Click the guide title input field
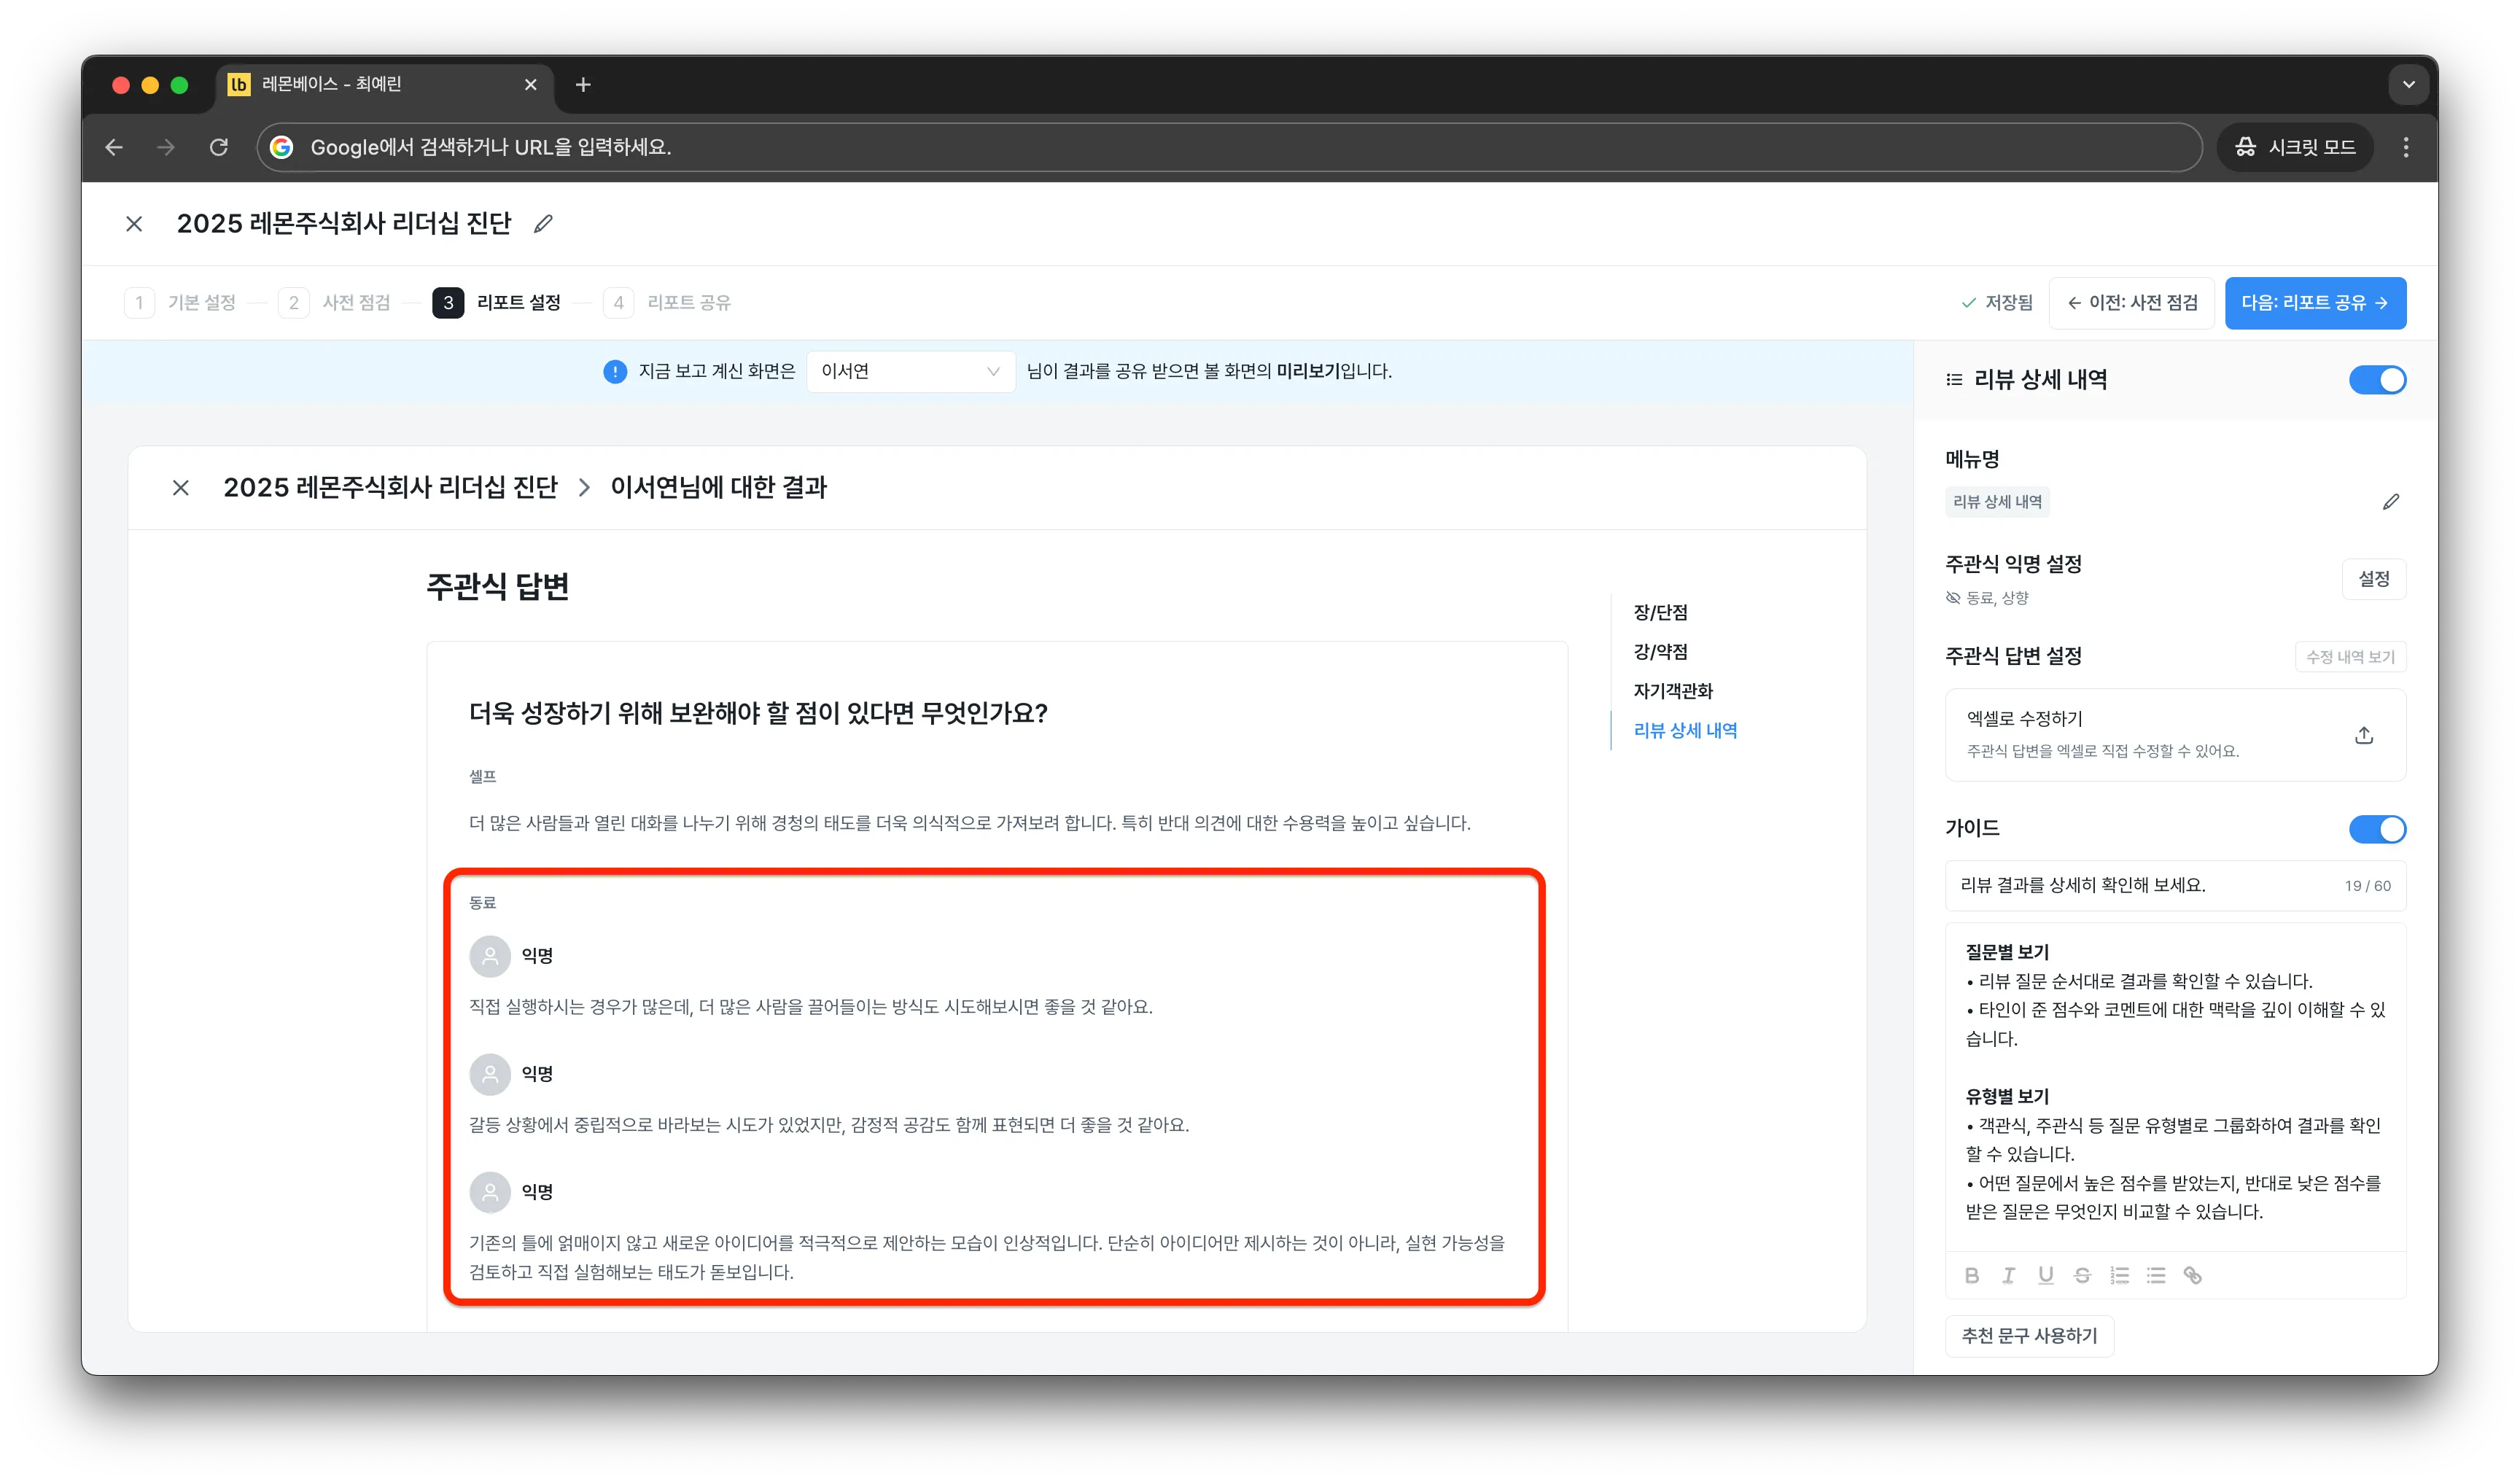 [2175, 886]
